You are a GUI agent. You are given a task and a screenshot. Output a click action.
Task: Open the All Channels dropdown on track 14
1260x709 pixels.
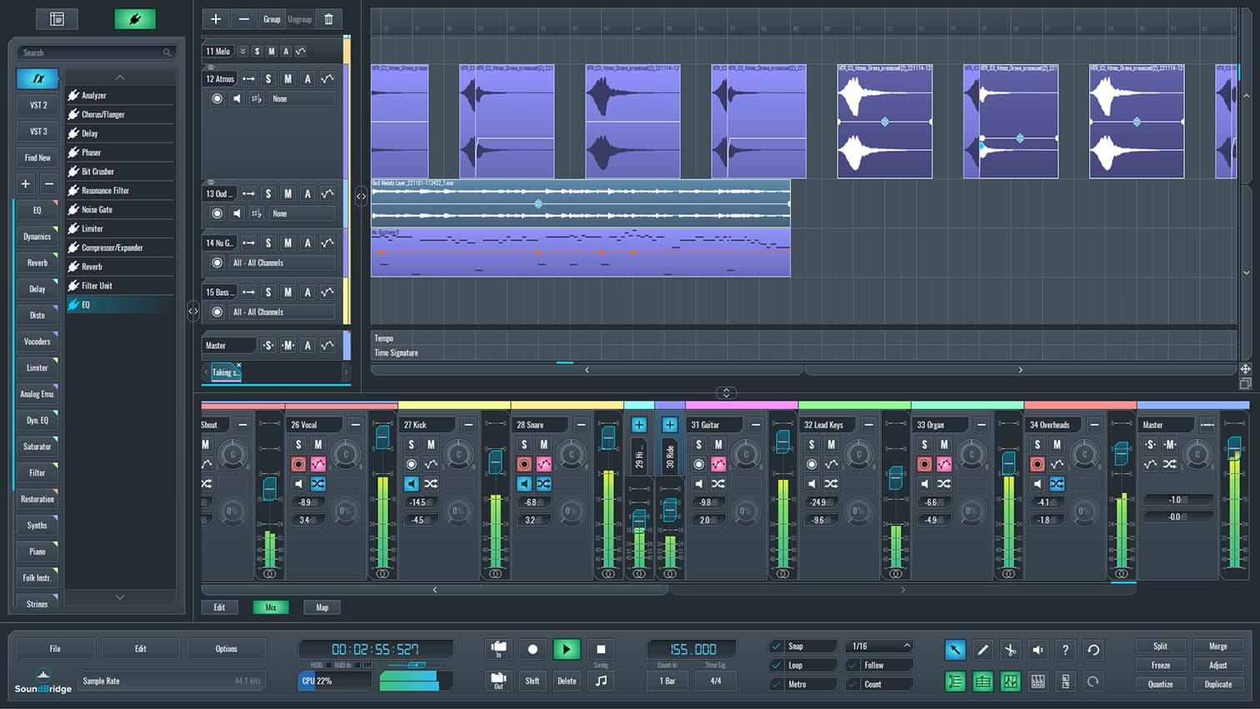283,262
